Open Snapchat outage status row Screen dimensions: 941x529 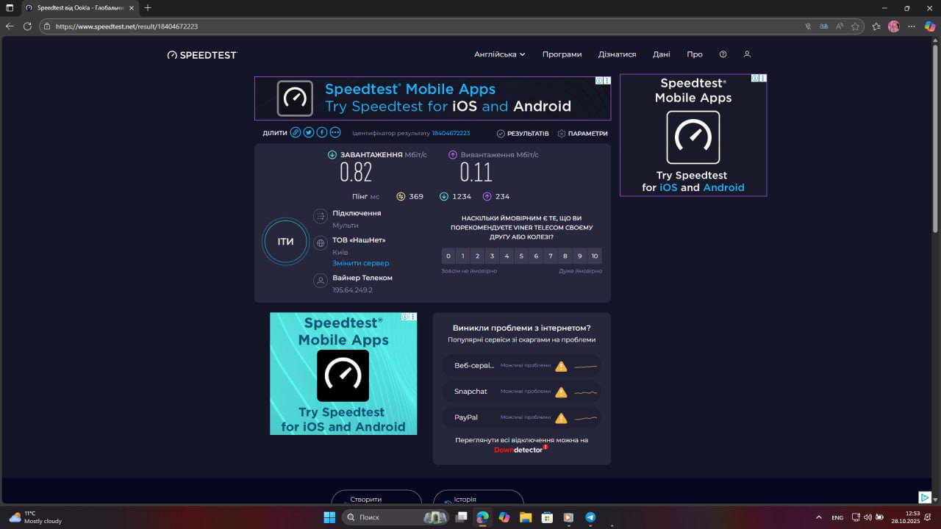click(522, 392)
